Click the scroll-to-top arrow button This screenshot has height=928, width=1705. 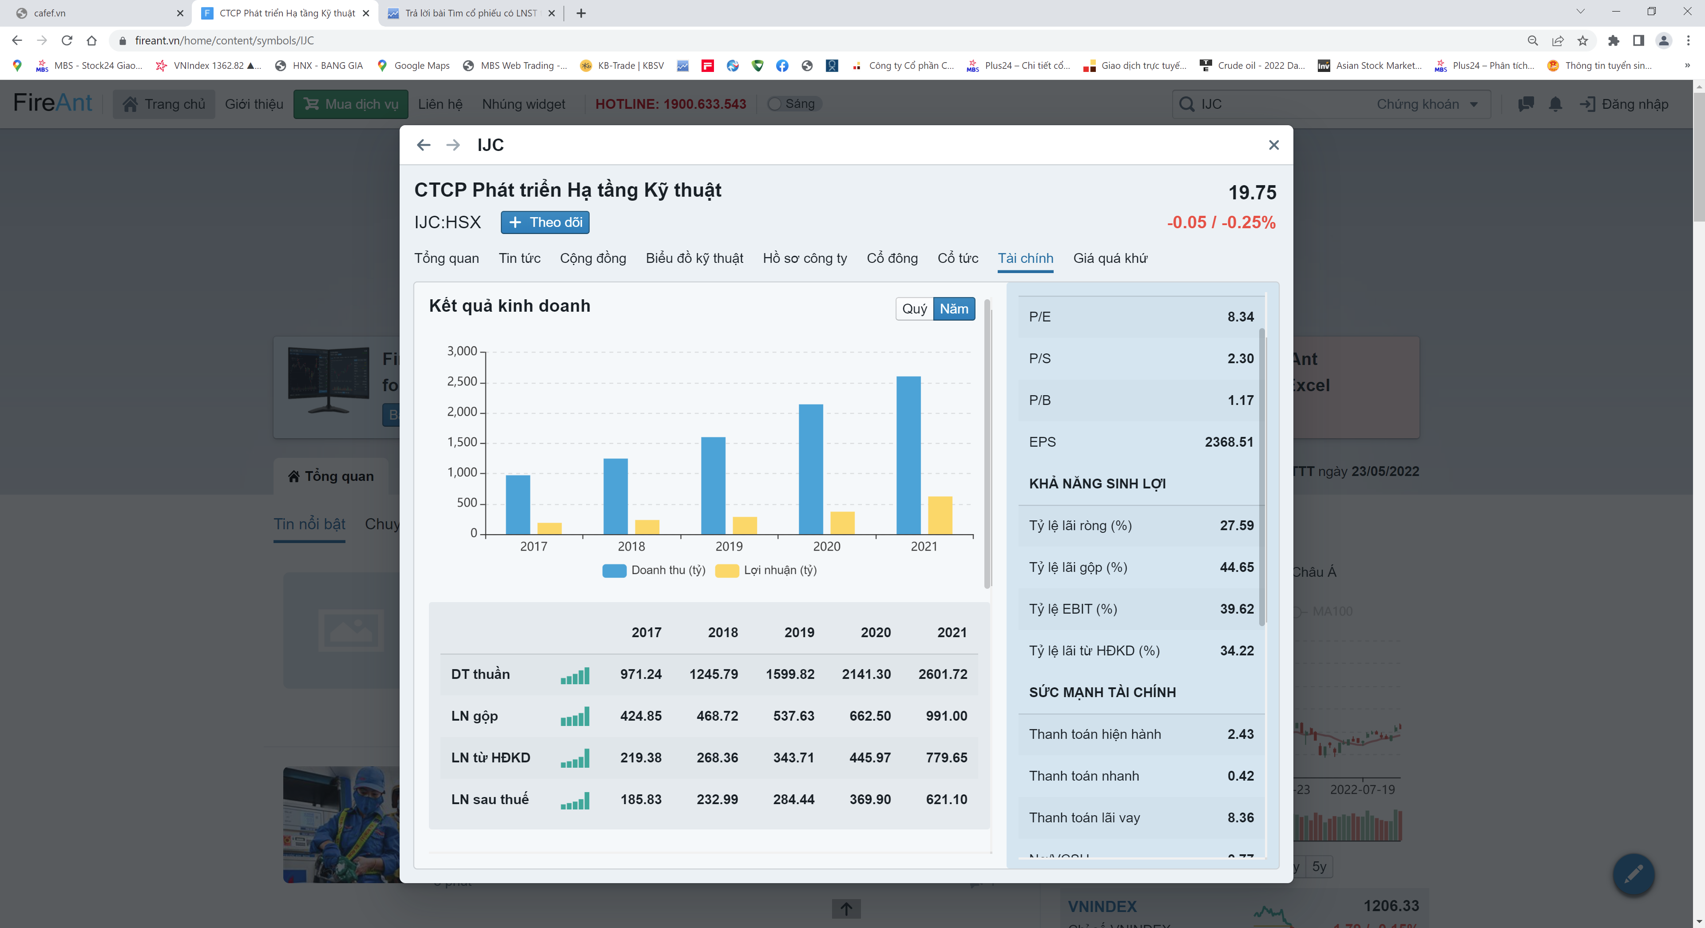click(x=846, y=909)
